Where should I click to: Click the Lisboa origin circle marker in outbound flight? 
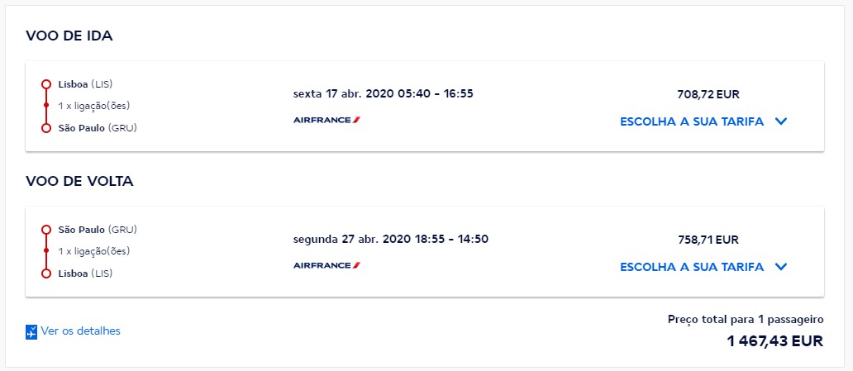[x=46, y=84]
